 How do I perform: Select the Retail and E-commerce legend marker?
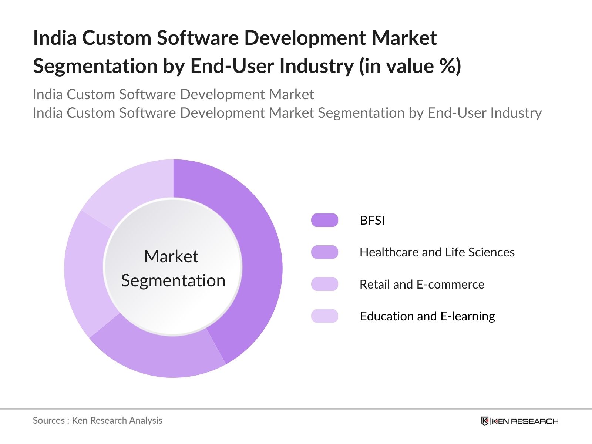tap(325, 285)
